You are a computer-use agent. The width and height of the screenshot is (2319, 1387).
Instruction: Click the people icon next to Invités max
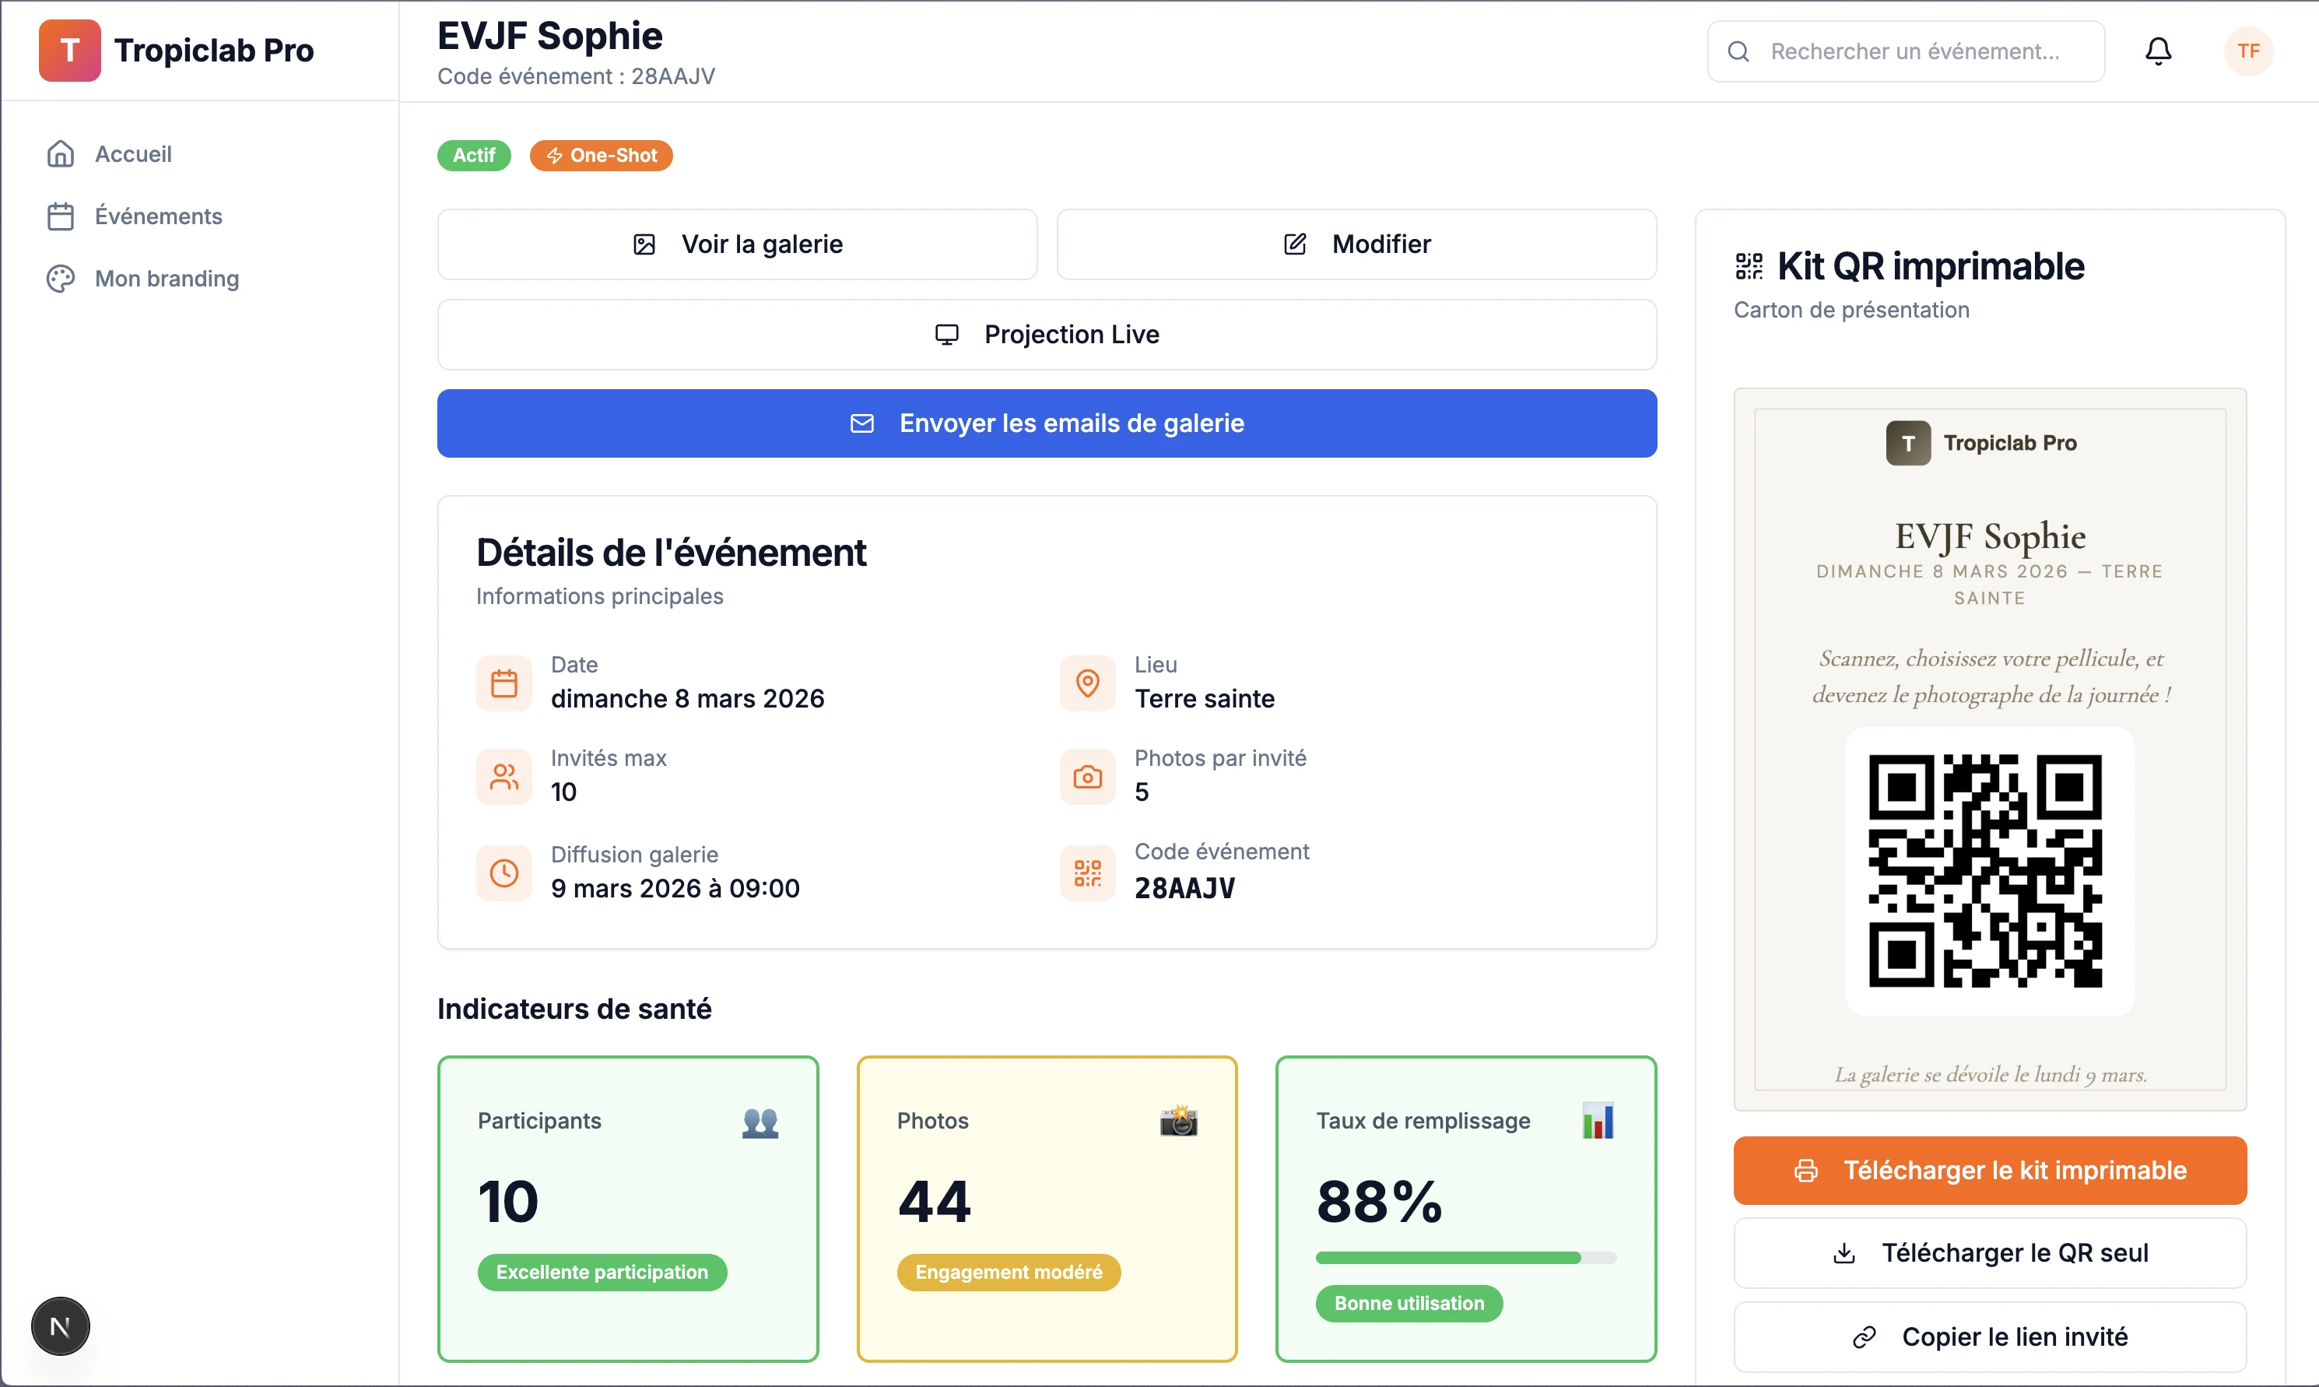click(x=503, y=777)
